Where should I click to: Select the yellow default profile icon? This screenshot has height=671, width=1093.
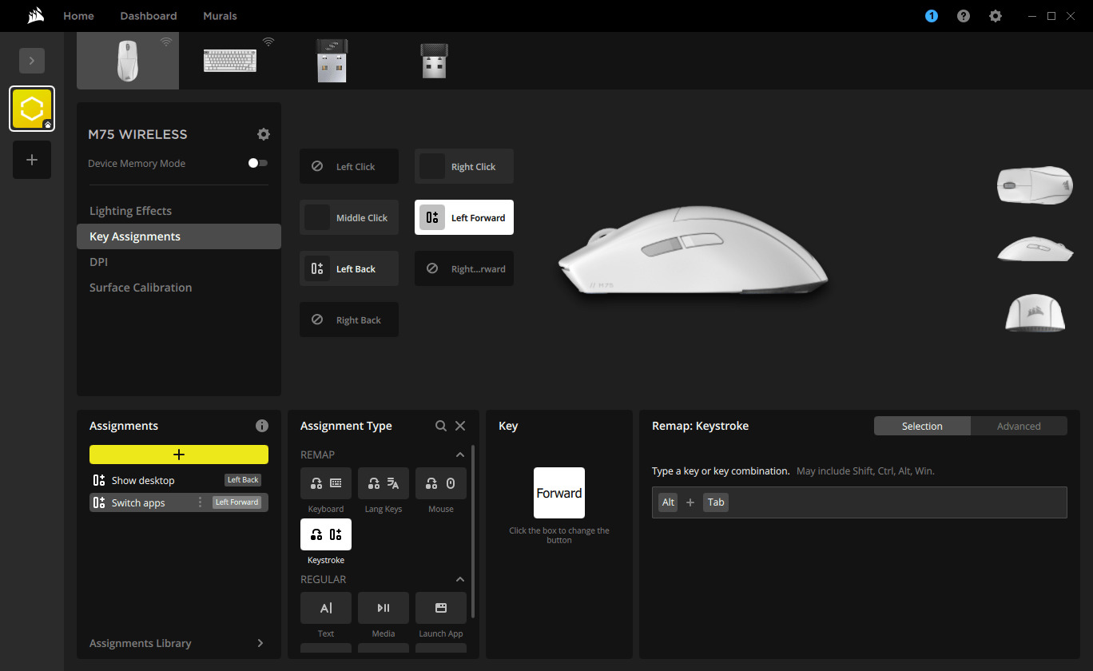click(x=32, y=109)
